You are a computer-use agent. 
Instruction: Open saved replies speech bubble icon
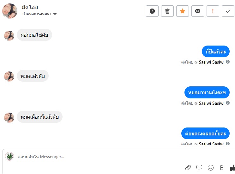click(199, 167)
